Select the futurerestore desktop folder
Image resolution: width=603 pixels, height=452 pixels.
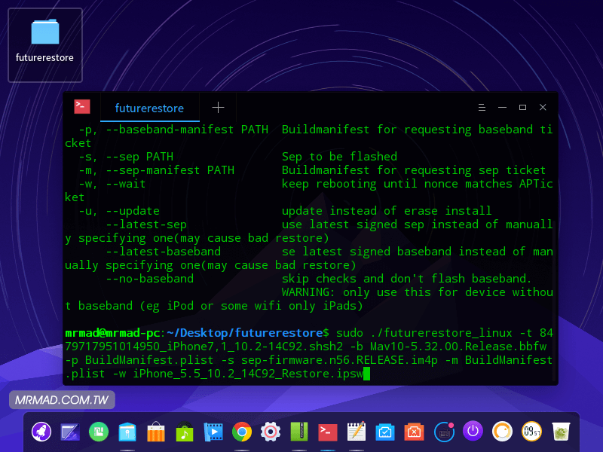tap(44, 44)
